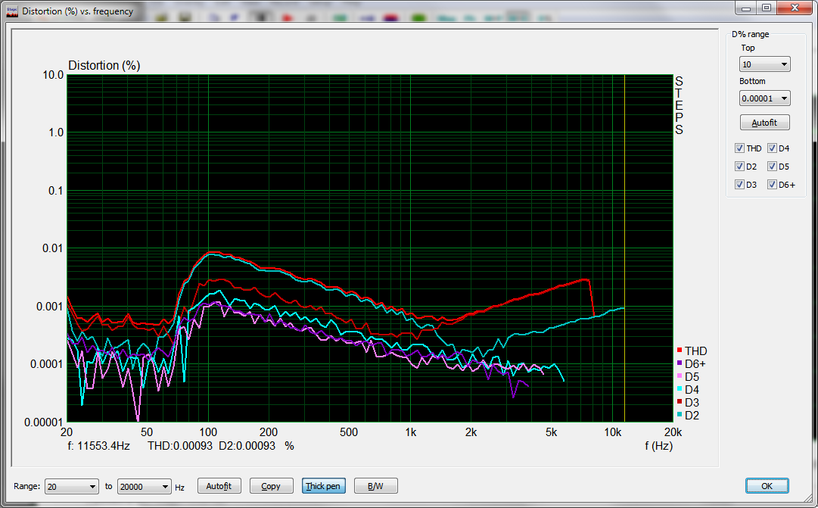Switch graph to B/W mode
818x508 pixels.
coord(375,486)
